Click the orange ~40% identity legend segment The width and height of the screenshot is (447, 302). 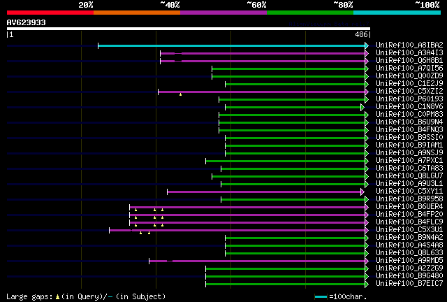point(137,13)
